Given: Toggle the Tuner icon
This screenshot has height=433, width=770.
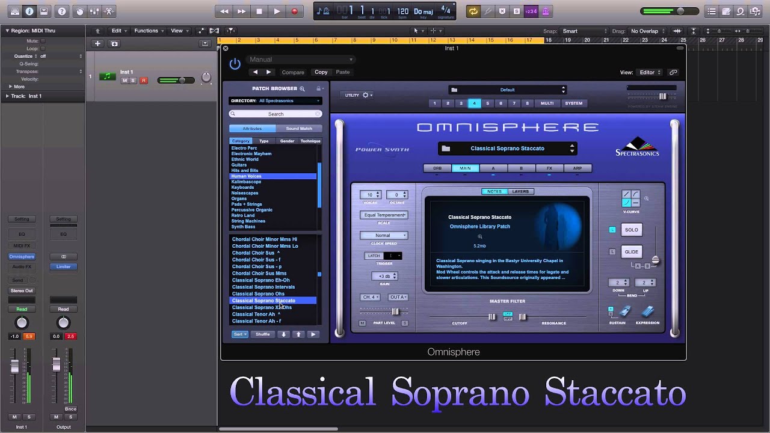Looking at the screenshot, I should tap(488, 11).
